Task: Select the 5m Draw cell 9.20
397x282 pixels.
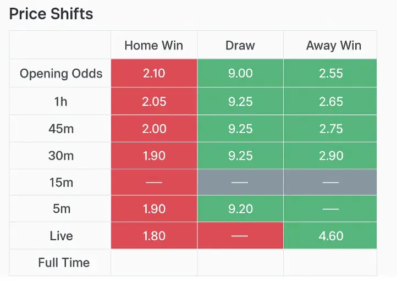Action: point(240,209)
